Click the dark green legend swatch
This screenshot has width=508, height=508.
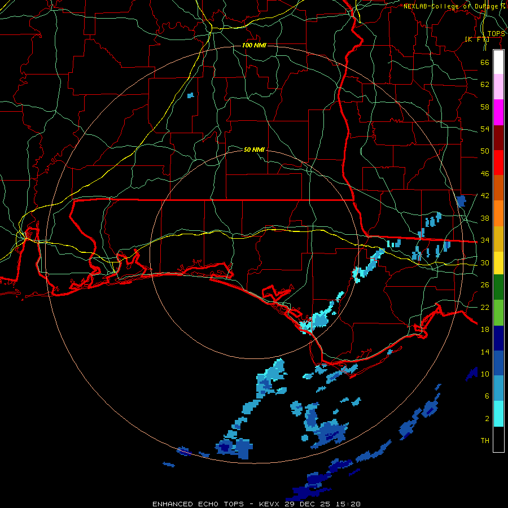click(x=498, y=287)
